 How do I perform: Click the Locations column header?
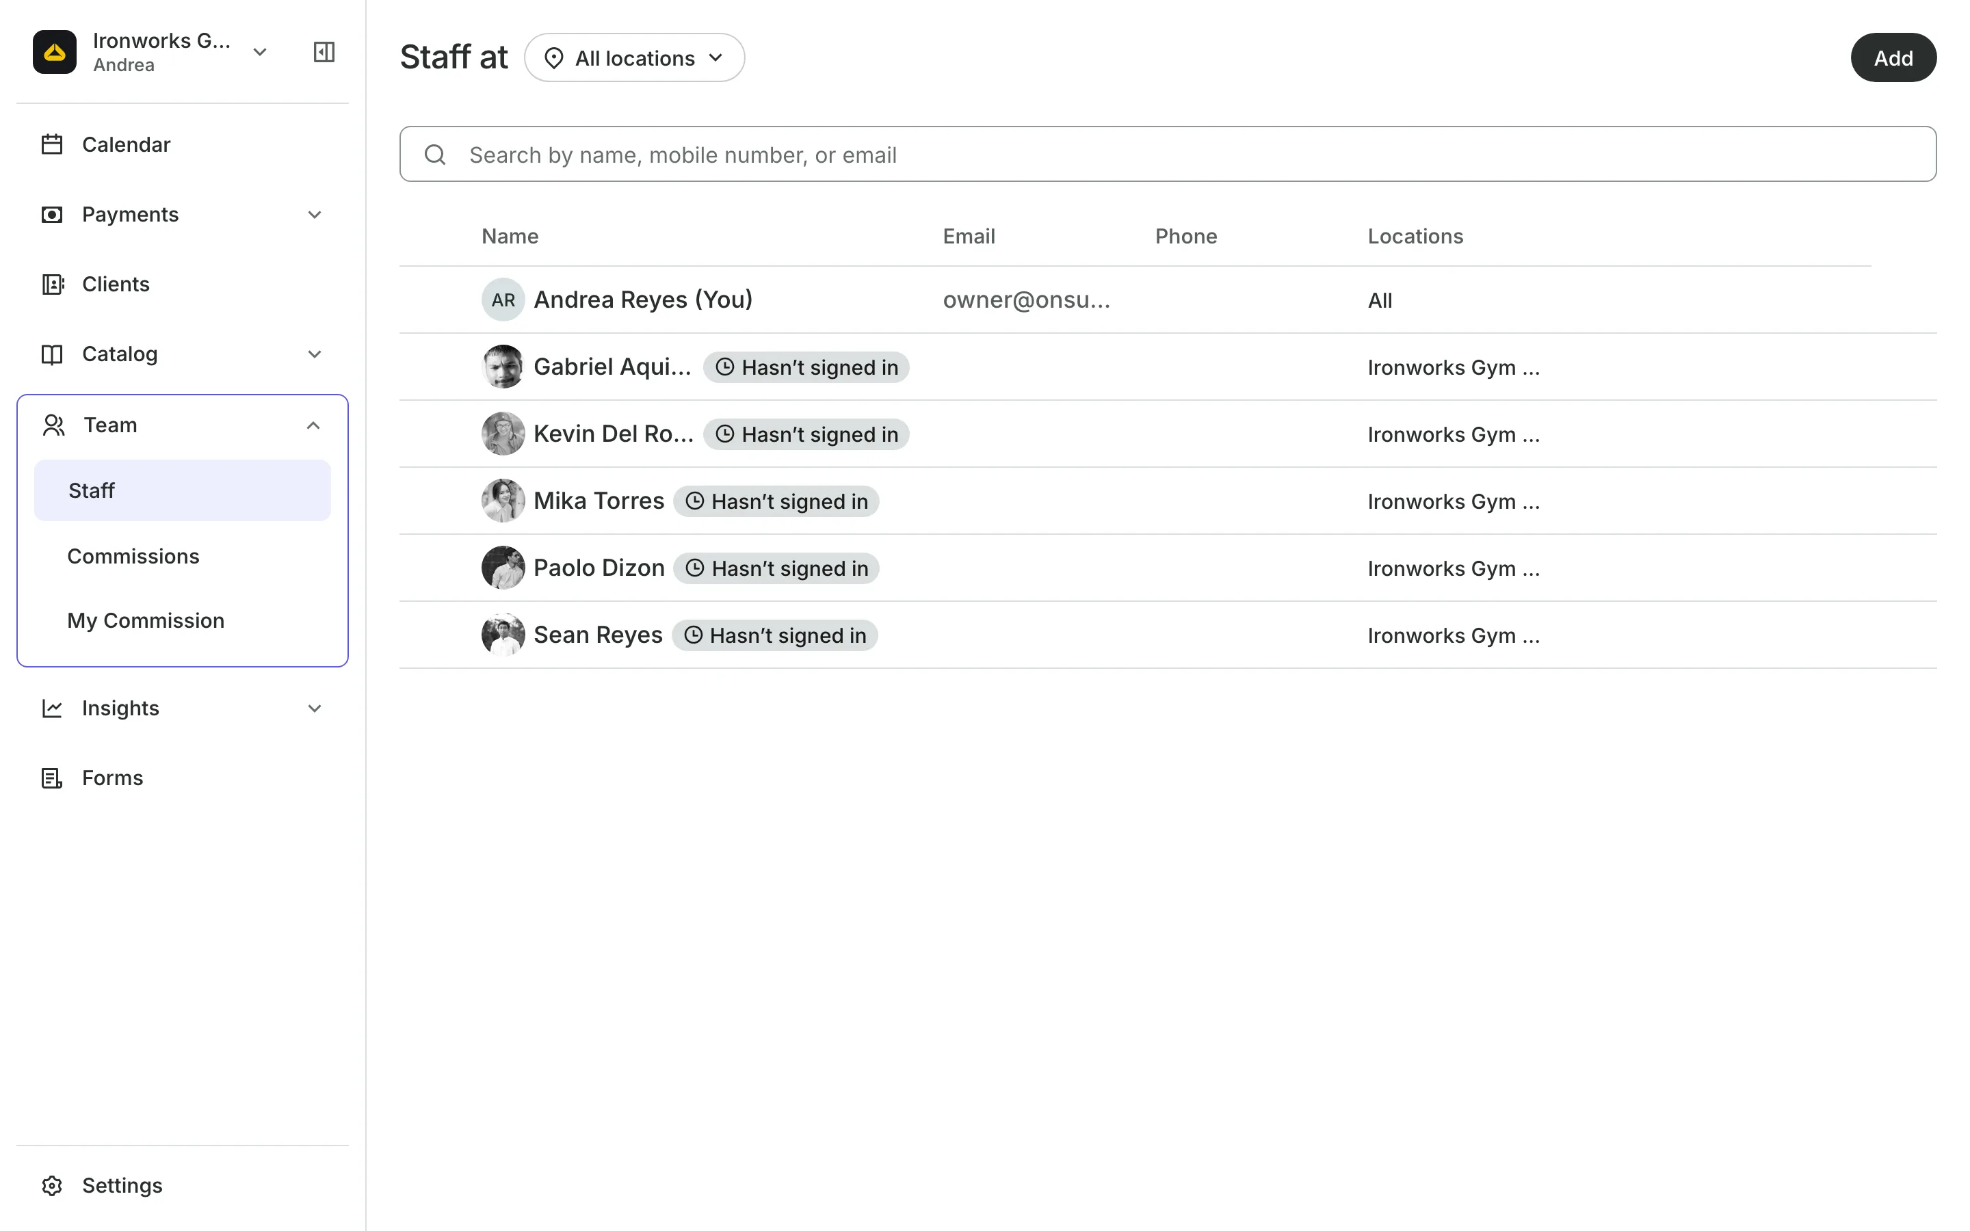(x=1415, y=236)
